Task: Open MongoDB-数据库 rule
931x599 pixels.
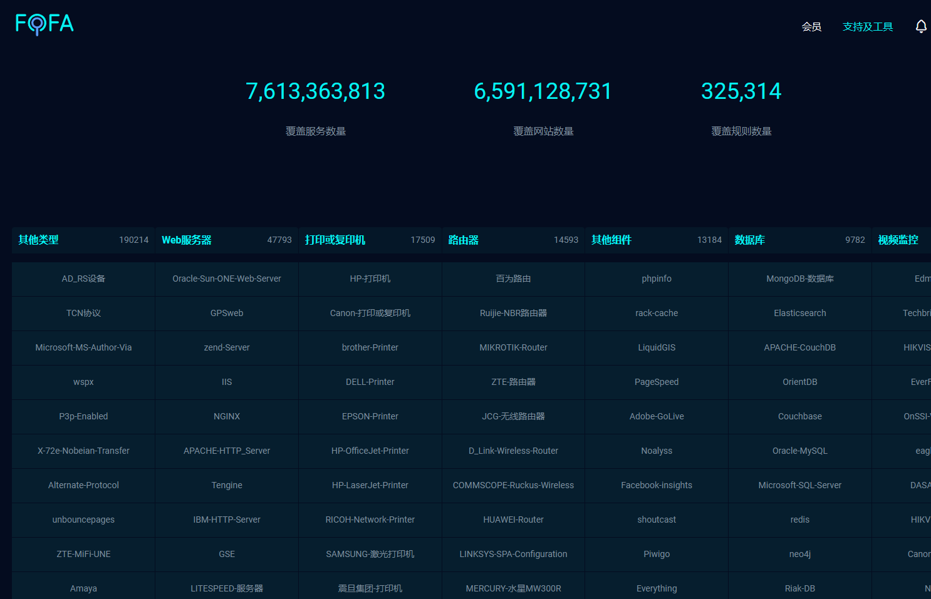Action: pos(800,279)
